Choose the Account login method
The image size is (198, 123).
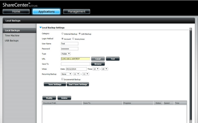coord(62,39)
